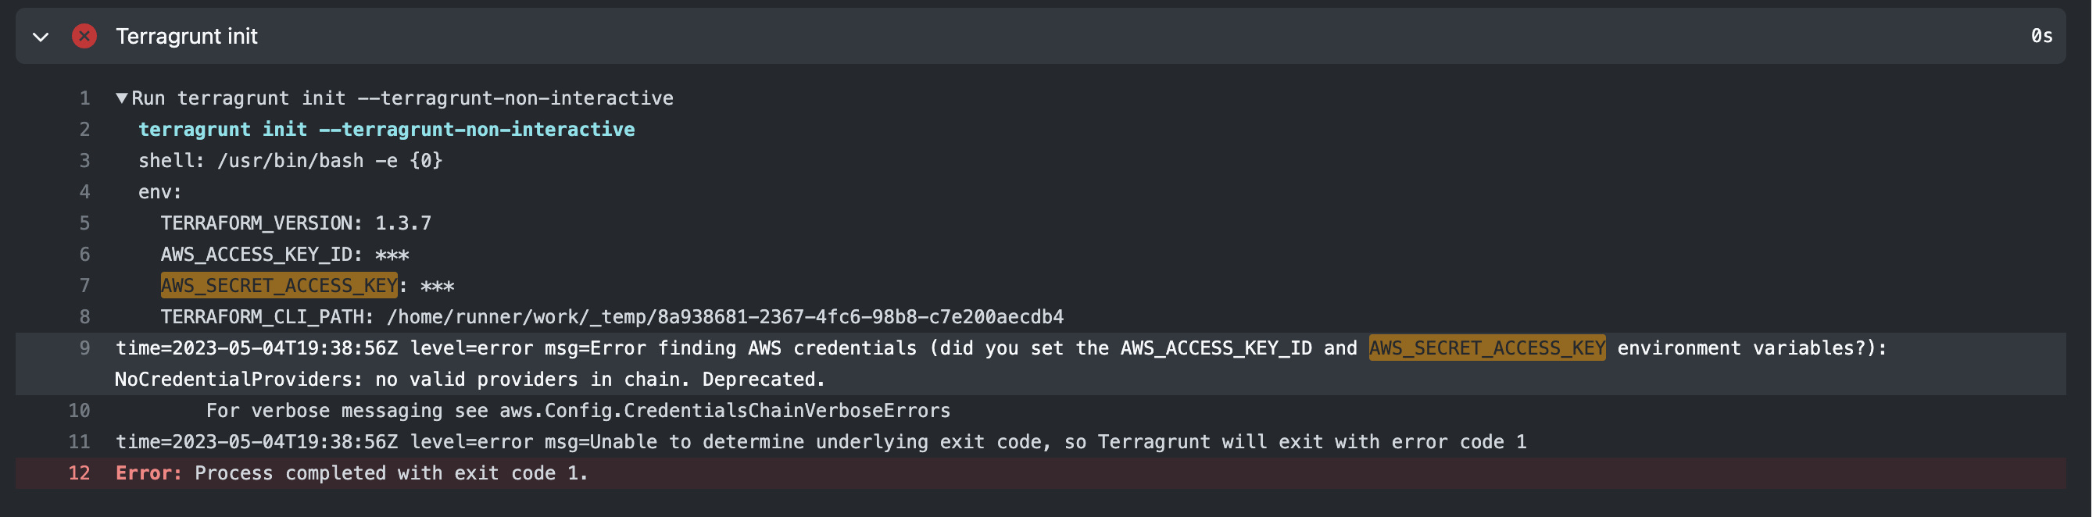Select the TERRAFORM_VERSION env line
Screen dimensions: 2096x517
(x=296, y=223)
